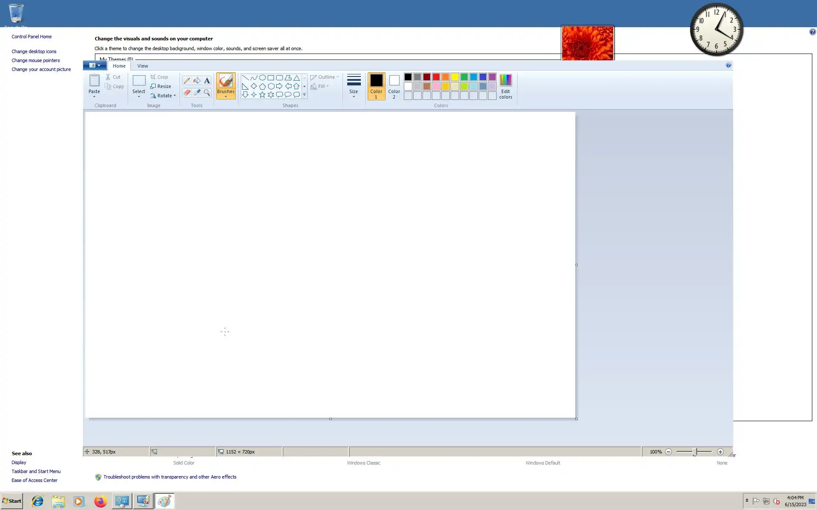Select the Eraser tool

[186, 92]
